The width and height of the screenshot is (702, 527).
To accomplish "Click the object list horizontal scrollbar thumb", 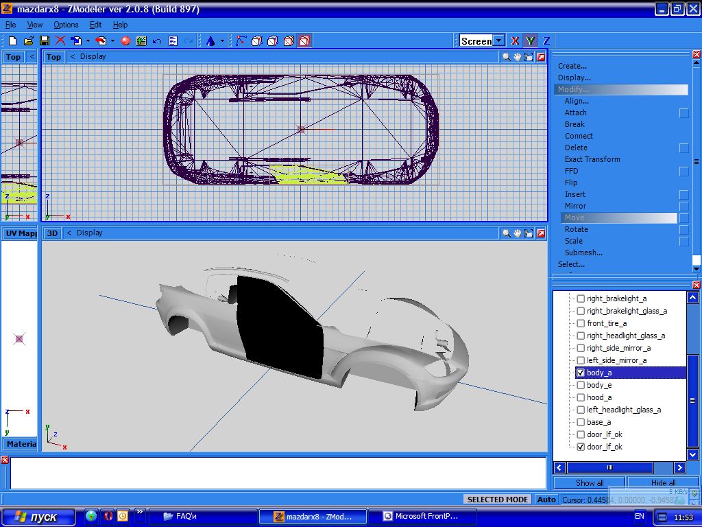I will click(609, 467).
